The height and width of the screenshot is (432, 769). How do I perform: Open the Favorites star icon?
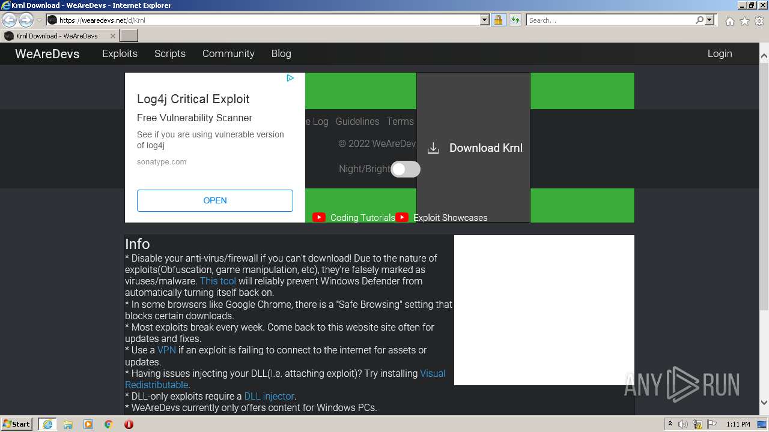(x=744, y=21)
